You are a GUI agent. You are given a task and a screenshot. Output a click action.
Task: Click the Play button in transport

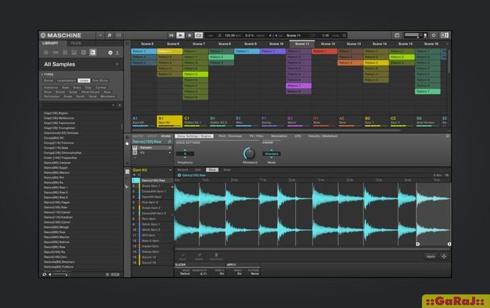(180, 35)
